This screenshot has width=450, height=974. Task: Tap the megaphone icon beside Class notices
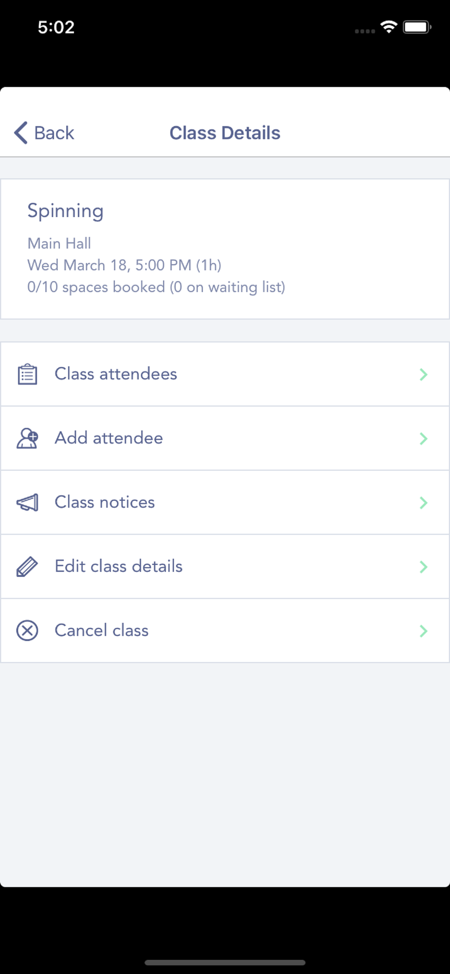pos(27,503)
